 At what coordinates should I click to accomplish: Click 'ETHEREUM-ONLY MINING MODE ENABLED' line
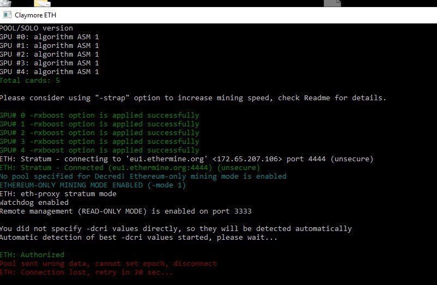coord(93,185)
